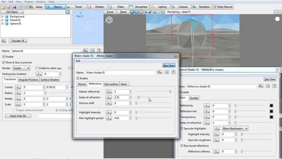Image resolution: width=282 pixels, height=159 pixels.
Task: Enable Visible to other rays
Action: pos(37,68)
